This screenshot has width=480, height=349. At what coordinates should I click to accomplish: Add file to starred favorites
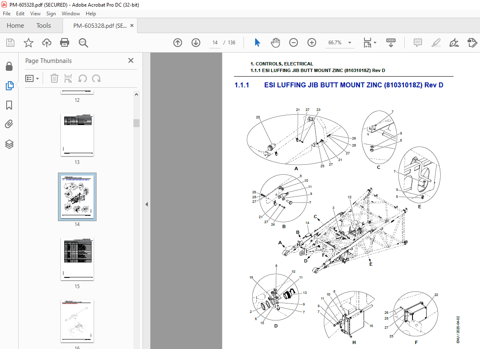pos(29,43)
